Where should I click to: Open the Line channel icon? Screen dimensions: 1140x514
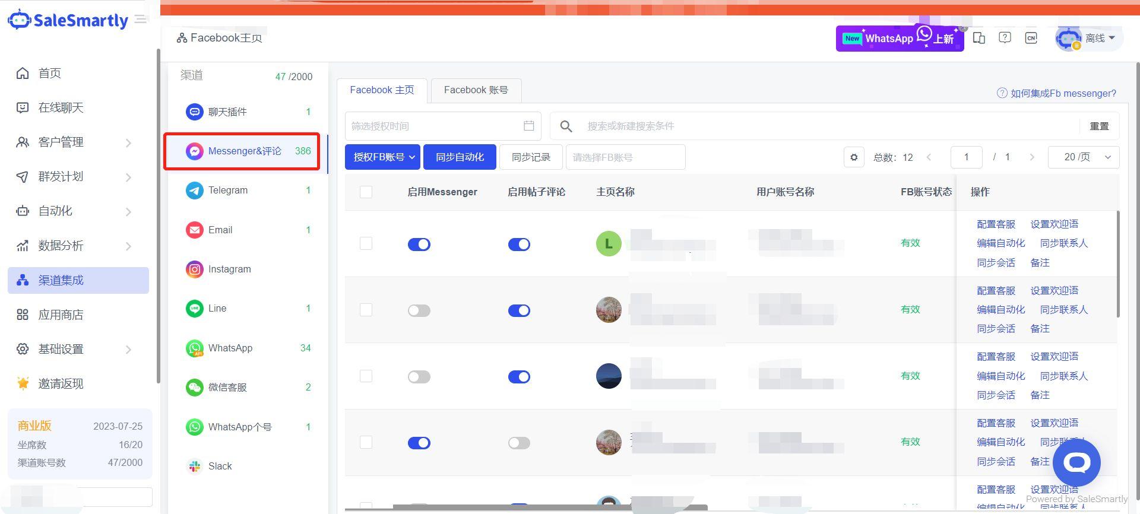point(194,309)
